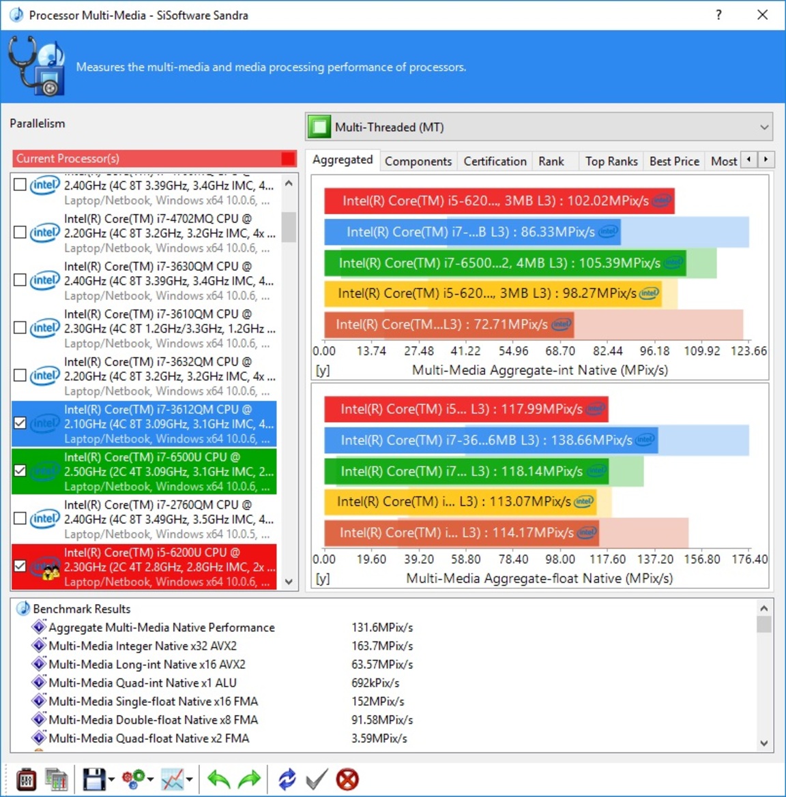The image size is (786, 797).
Task: Click the processor list scroll up arrow
Action: point(289,183)
